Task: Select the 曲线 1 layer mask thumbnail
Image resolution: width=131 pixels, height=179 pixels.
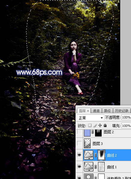Action: click(x=101, y=167)
